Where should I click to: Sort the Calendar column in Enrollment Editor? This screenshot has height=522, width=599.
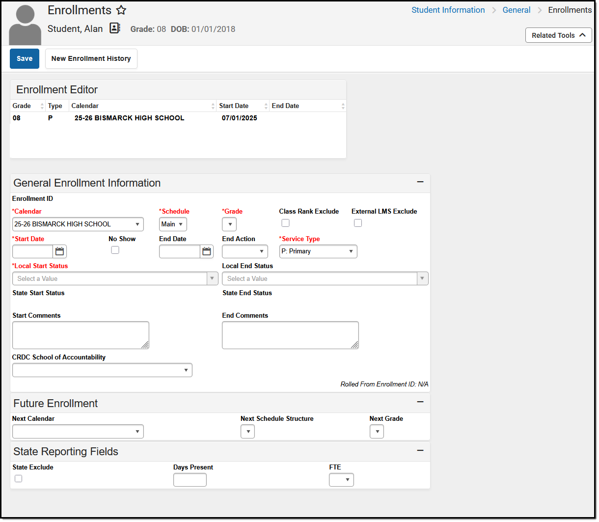click(213, 106)
